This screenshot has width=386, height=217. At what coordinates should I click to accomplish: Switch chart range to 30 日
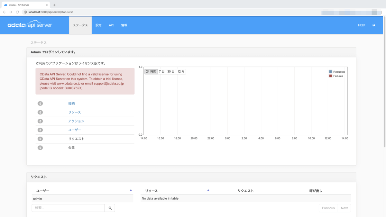coord(171,71)
